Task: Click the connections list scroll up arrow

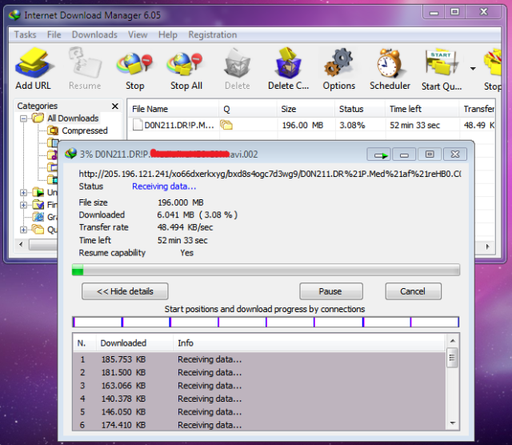Action: tap(452, 341)
